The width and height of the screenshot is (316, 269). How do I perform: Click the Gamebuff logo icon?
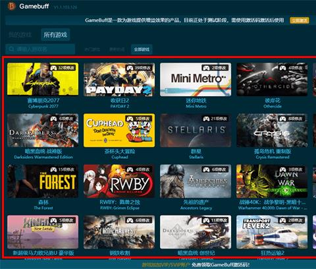[x=11, y=6]
